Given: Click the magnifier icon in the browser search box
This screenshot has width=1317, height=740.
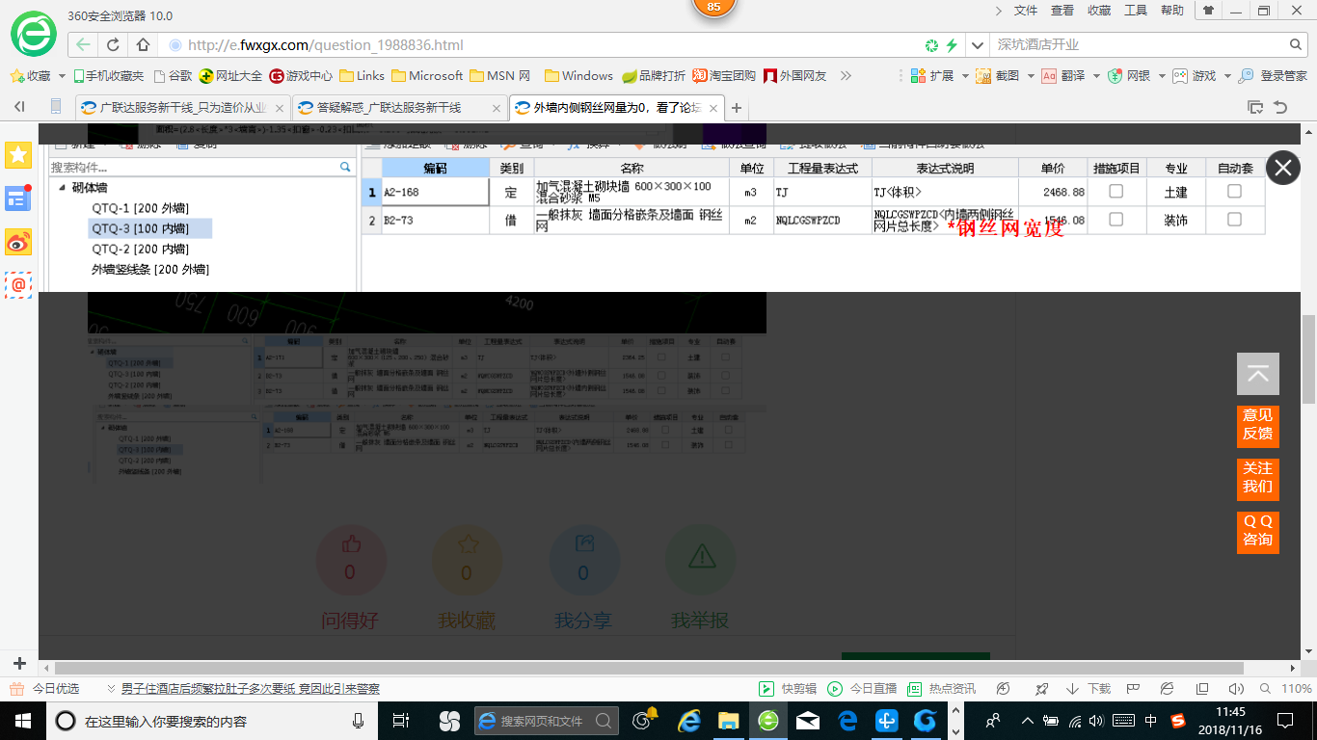Looking at the screenshot, I should [1297, 44].
